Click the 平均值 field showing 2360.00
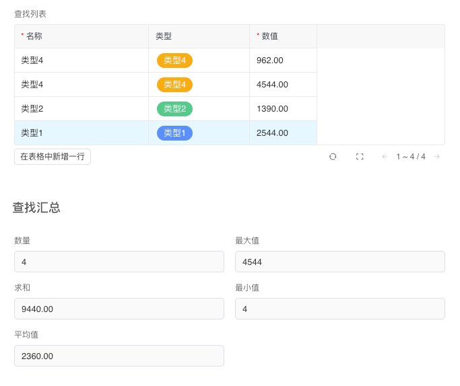This screenshot has width=460, height=386. click(x=119, y=356)
